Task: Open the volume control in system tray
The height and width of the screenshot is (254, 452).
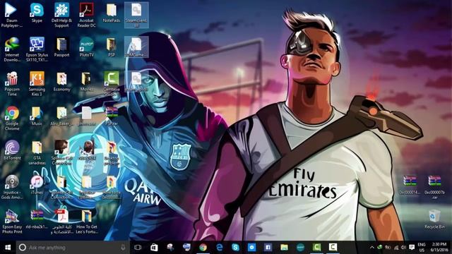Action: [403, 248]
